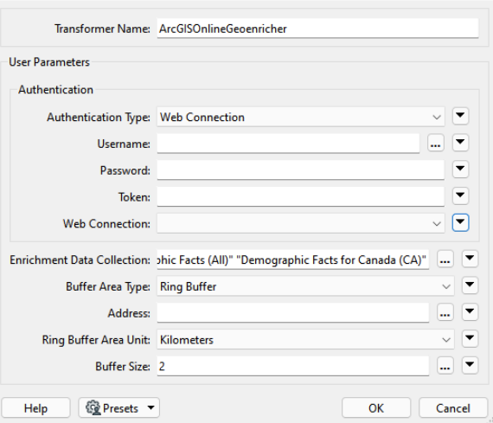Open Token parameter arrow menu
The image size is (493, 423).
[x=460, y=196]
